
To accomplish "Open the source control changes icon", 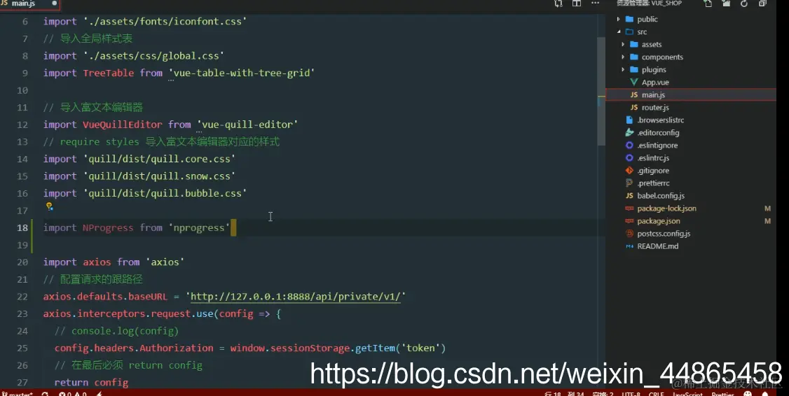I will pos(558,3).
